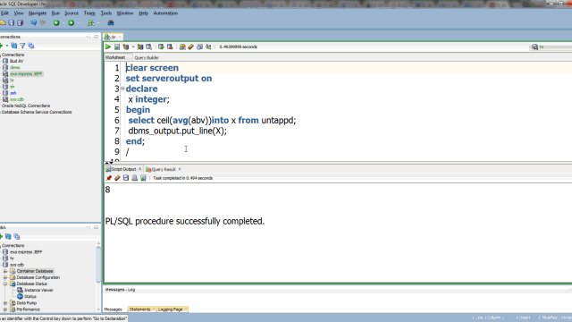572x322 pixels.
Task: Close the Query Result tab
Action: 180,169
